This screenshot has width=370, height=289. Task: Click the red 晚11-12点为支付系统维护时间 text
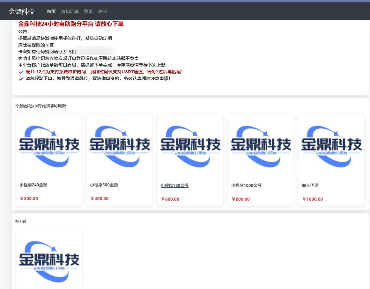click(x=104, y=72)
